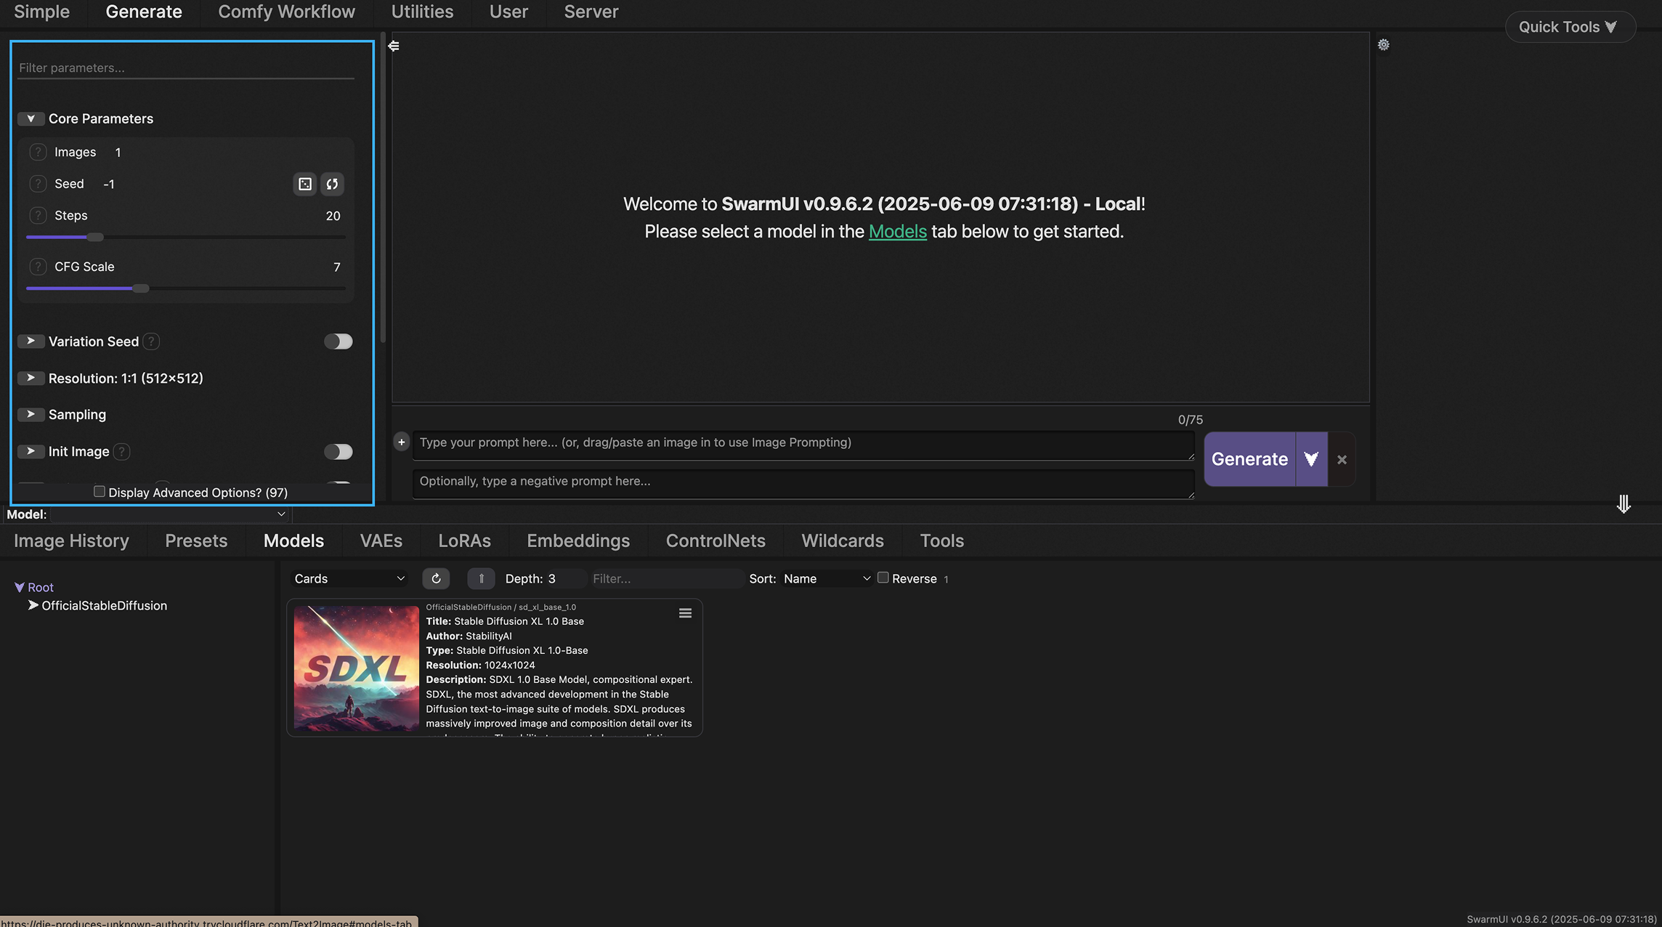Click the go up folder icon
The height and width of the screenshot is (927, 1662).
[481, 578]
